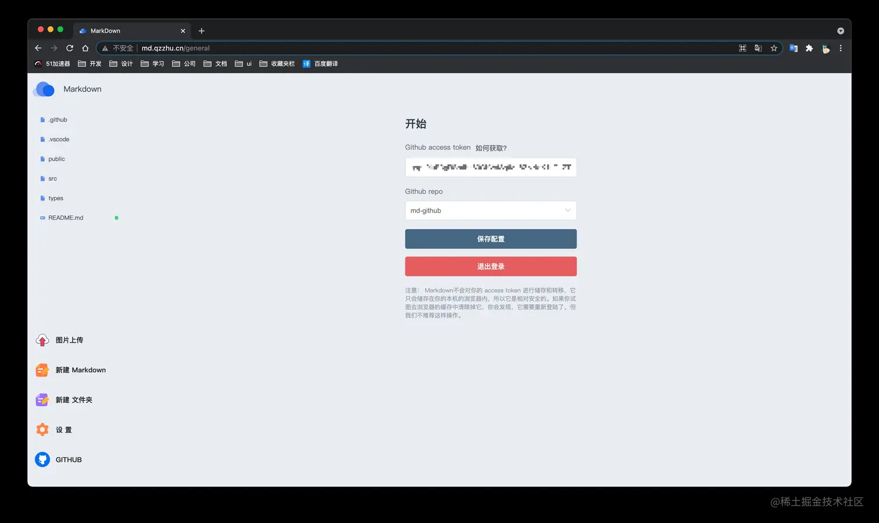Open the 开发 bookmark folder

point(90,64)
